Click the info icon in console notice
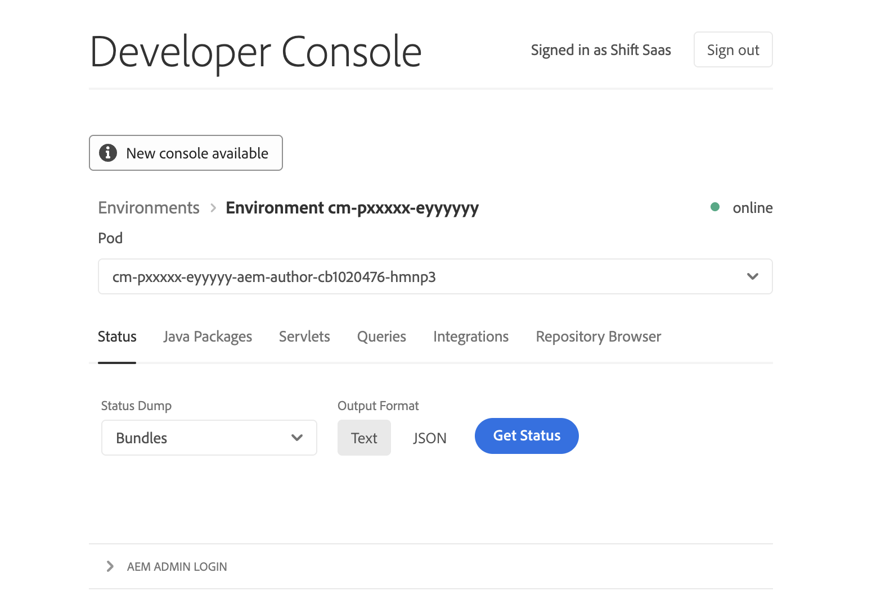The height and width of the screenshot is (591, 881). click(x=108, y=153)
